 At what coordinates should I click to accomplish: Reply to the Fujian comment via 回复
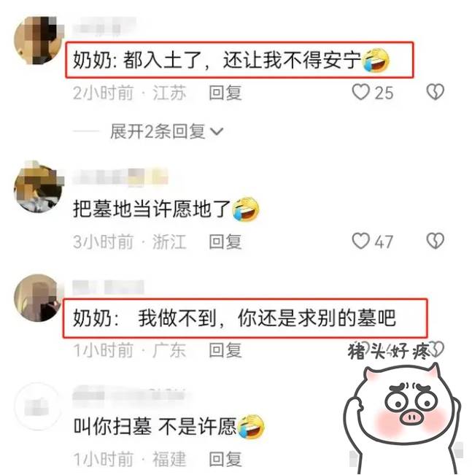pyautogui.click(x=225, y=459)
